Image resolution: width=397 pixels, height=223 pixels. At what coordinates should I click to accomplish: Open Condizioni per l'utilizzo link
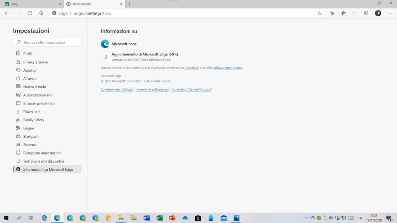tap(116, 89)
